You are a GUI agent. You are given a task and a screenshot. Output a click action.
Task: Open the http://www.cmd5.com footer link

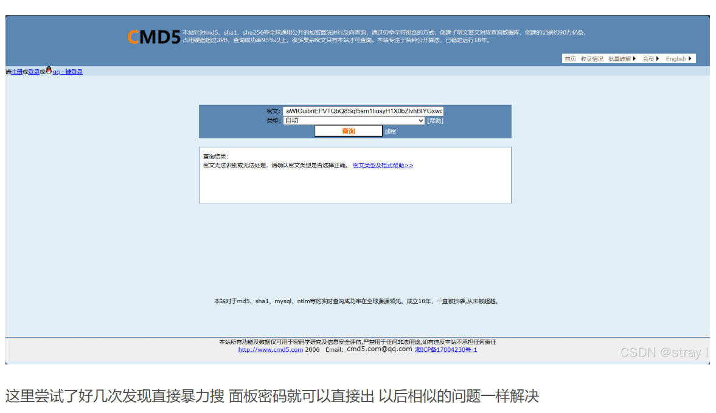coord(270,349)
